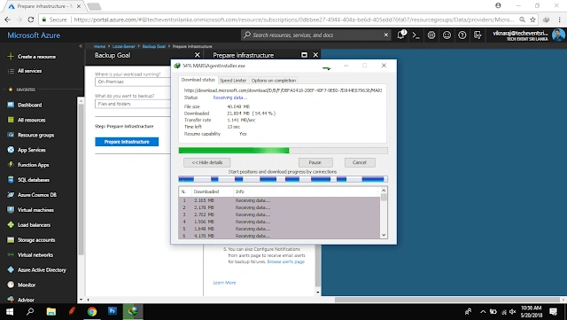Open SQL databases icon

tap(11, 180)
